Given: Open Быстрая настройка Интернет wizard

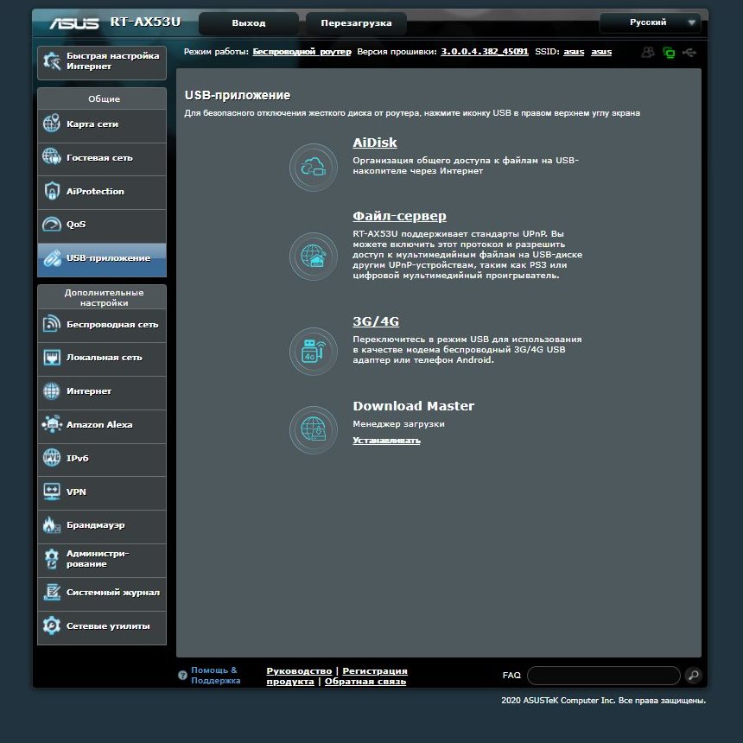Looking at the screenshot, I should [x=102, y=62].
